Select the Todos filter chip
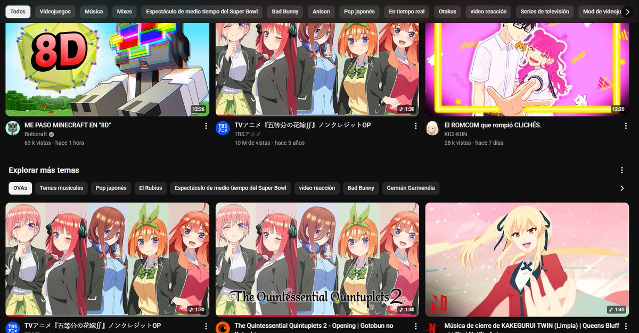 [18, 11]
